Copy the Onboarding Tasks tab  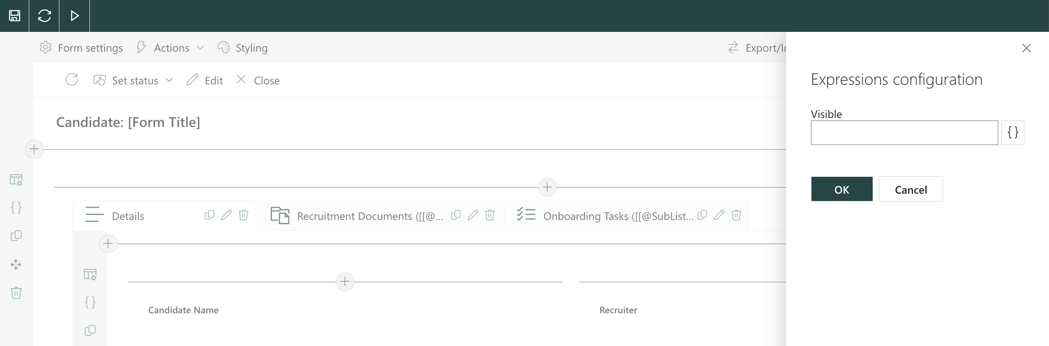(702, 215)
